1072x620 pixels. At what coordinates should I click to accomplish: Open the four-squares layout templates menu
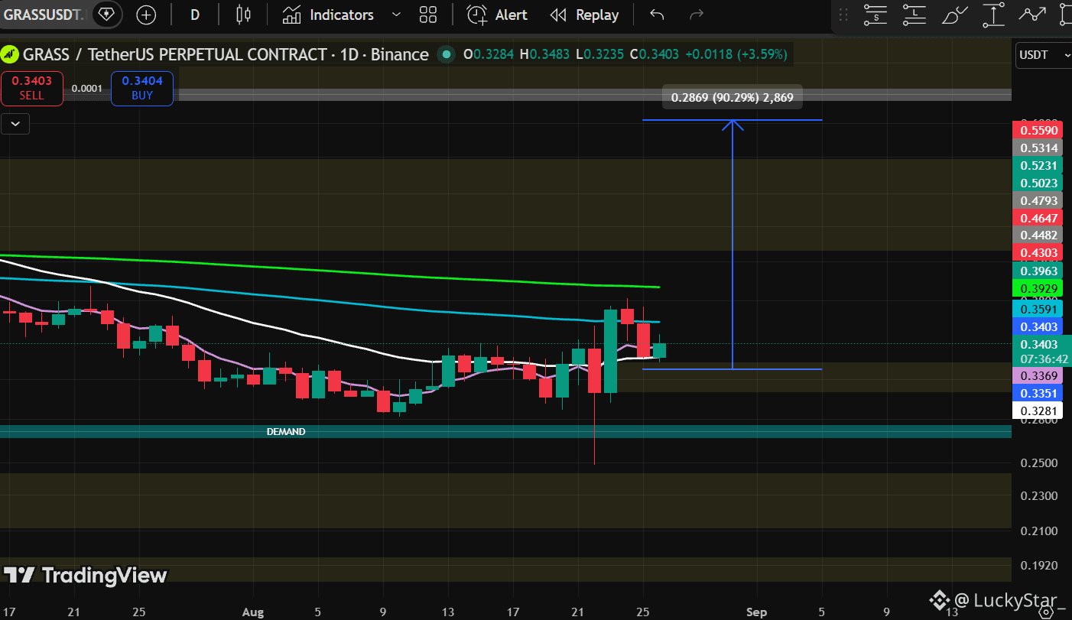coord(428,15)
